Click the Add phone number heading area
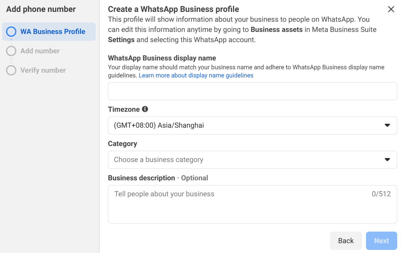Screen dimensions: 404x253 pyautogui.click(x=40, y=9)
